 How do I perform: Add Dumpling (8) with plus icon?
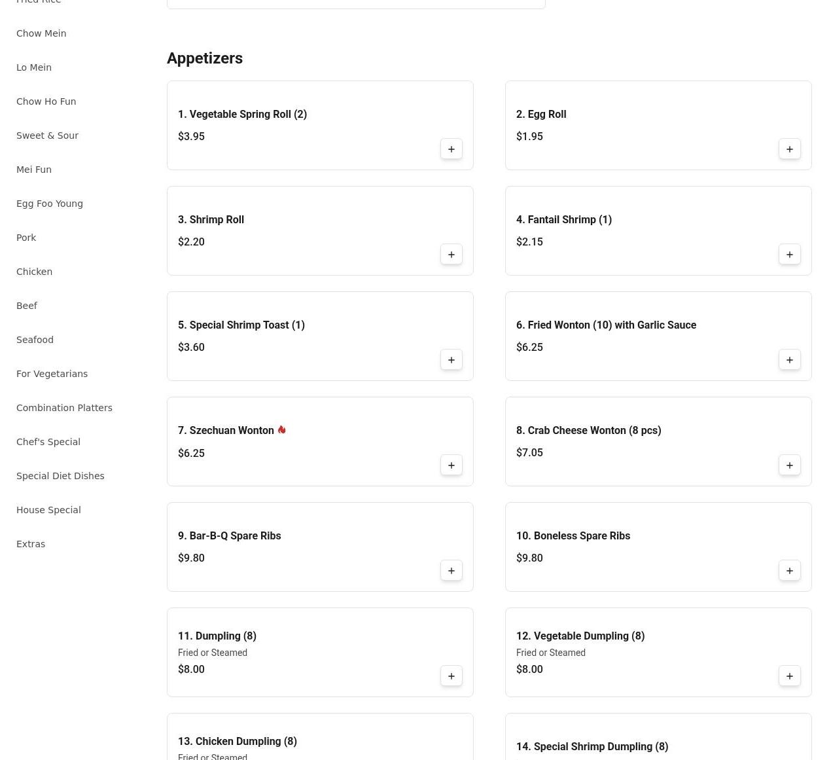pyautogui.click(x=451, y=676)
